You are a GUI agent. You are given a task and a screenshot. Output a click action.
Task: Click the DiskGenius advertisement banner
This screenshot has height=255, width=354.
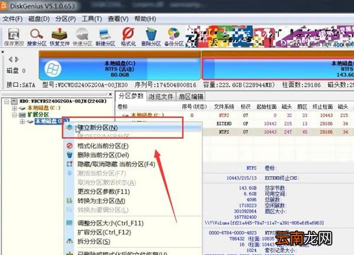click(270, 37)
